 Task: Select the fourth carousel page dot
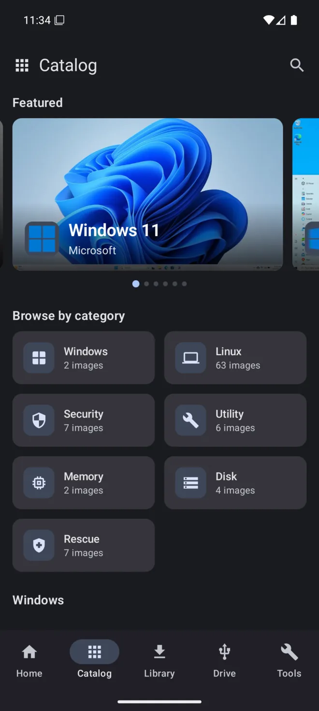(165, 284)
